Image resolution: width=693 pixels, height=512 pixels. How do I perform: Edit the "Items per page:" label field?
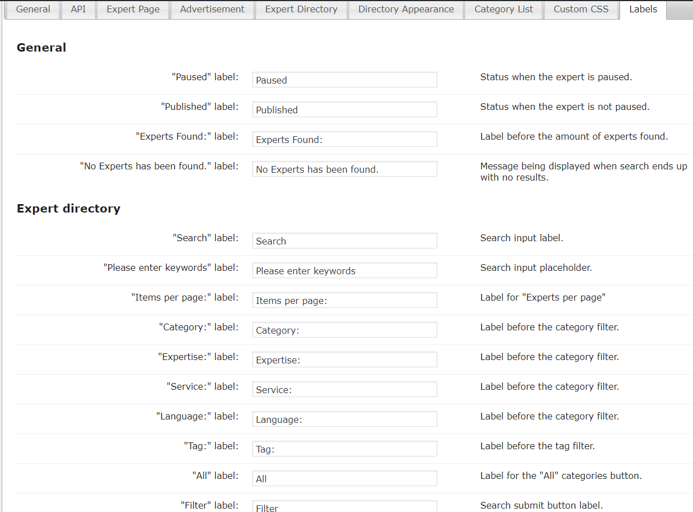click(344, 300)
